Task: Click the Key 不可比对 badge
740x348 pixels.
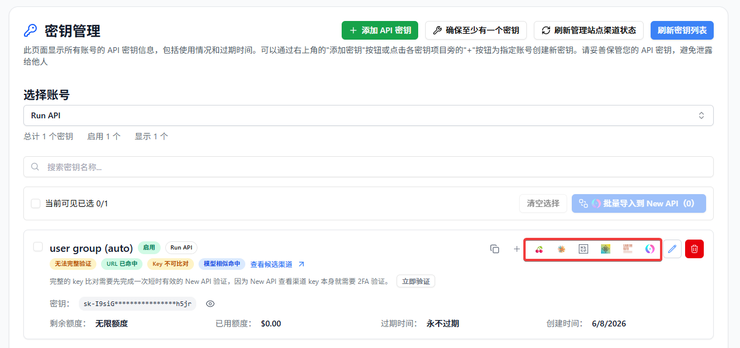Action: (171, 264)
